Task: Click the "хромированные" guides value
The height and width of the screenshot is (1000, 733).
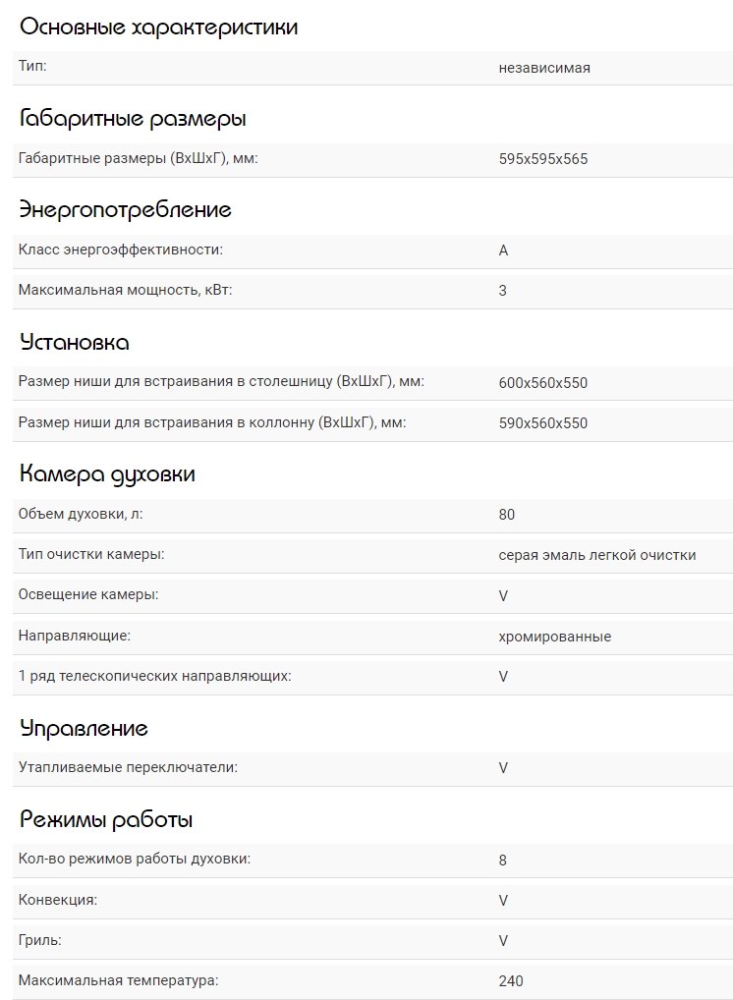Action: coord(555,637)
